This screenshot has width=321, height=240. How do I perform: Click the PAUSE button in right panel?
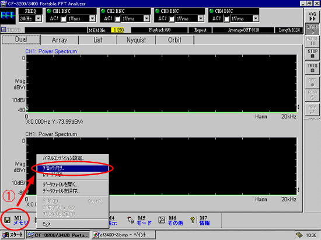point(312,41)
